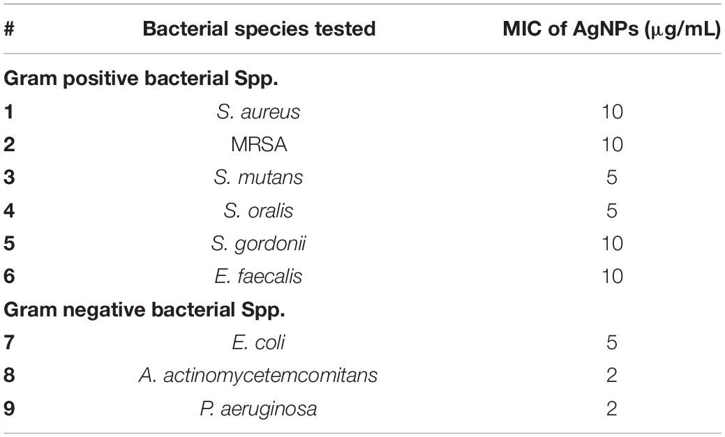Click the MIC value for S. aureus
This screenshot has width=725, height=437.
[612, 112]
